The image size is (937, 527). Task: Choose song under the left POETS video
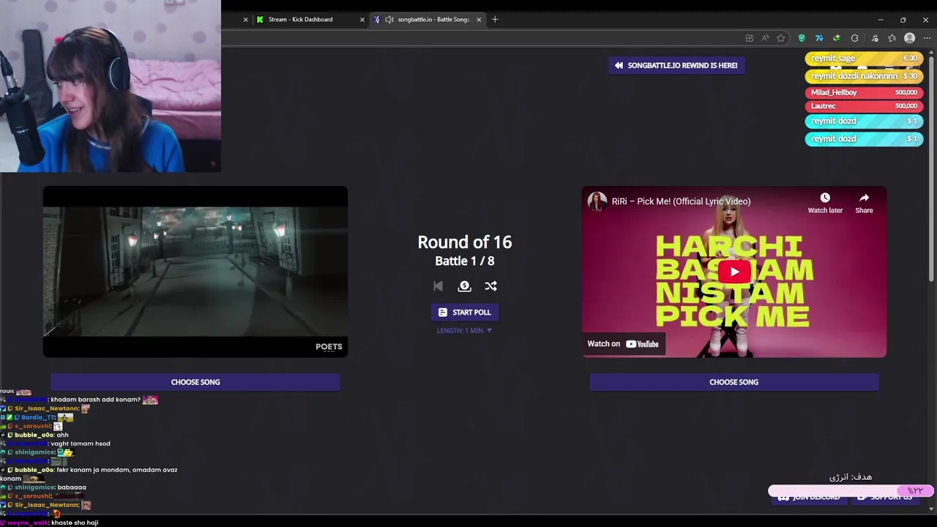coord(195,382)
